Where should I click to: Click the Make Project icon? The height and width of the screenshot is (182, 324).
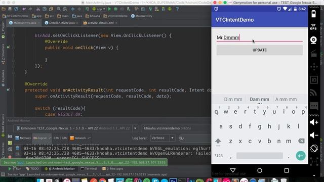[87, 9]
